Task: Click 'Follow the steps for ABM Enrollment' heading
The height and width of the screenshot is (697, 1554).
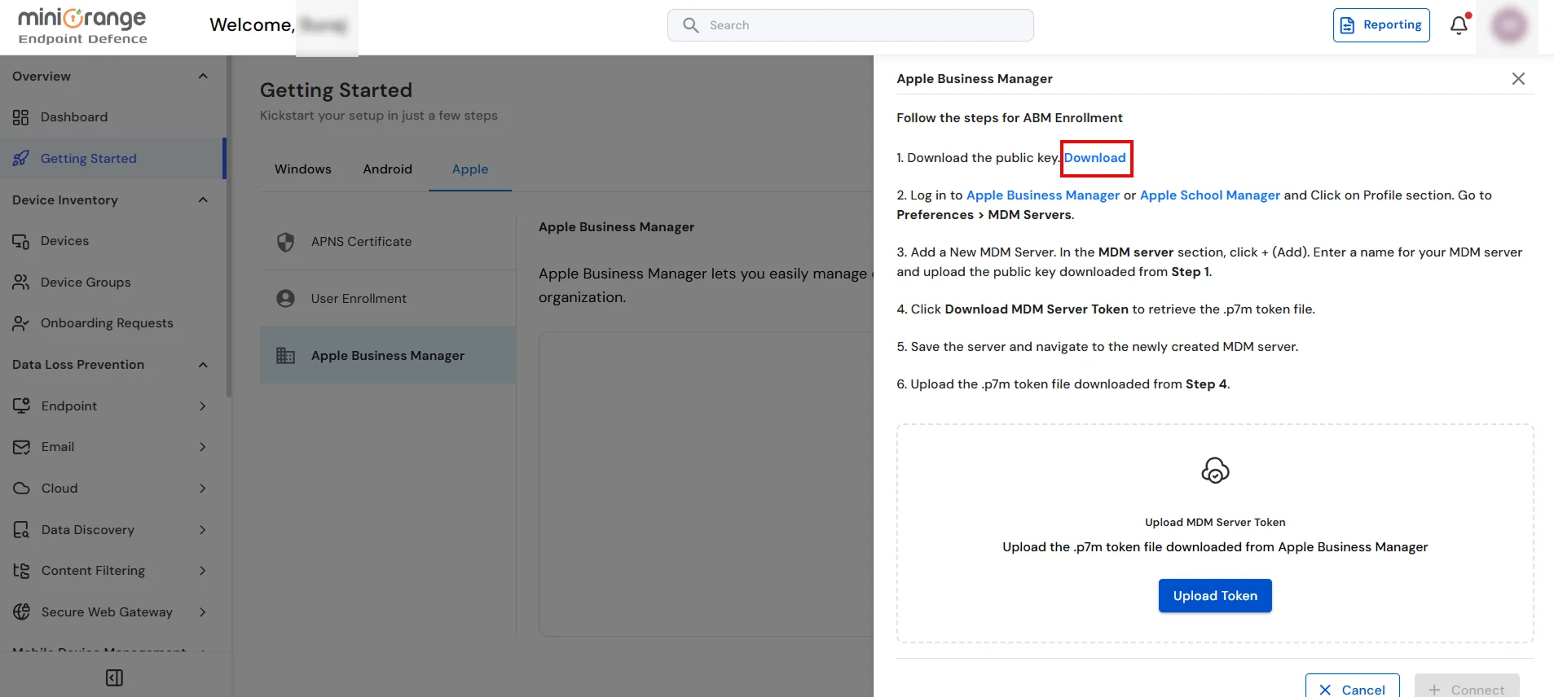Action: [x=1010, y=118]
